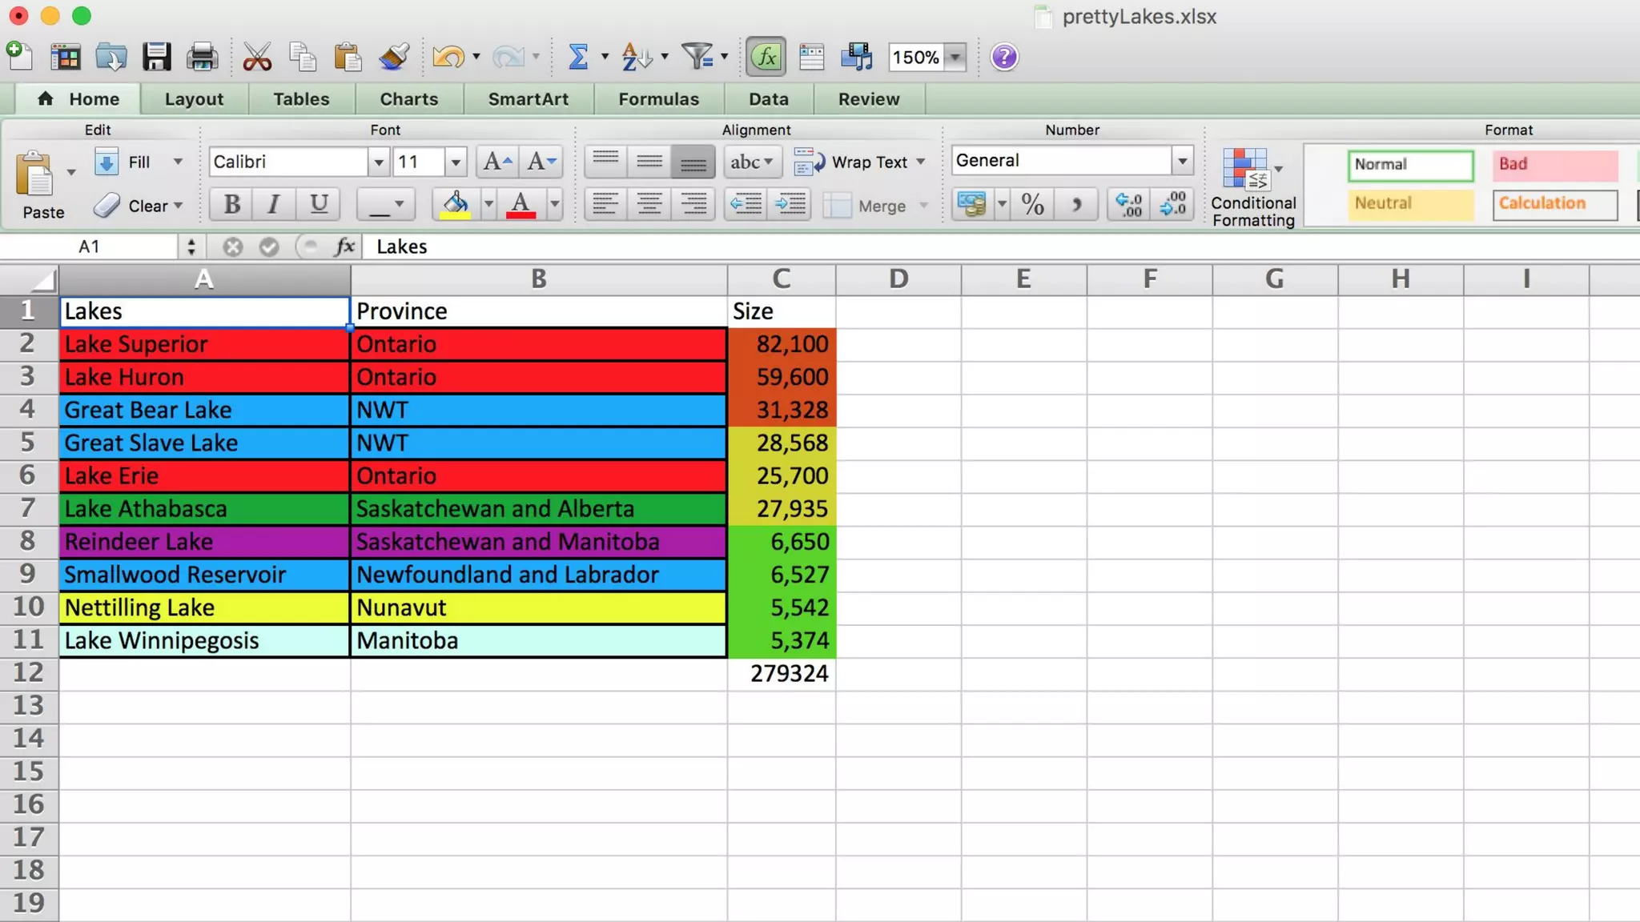The width and height of the screenshot is (1640, 922).
Task: Click the Cut scissors icon
Action: [x=256, y=57]
